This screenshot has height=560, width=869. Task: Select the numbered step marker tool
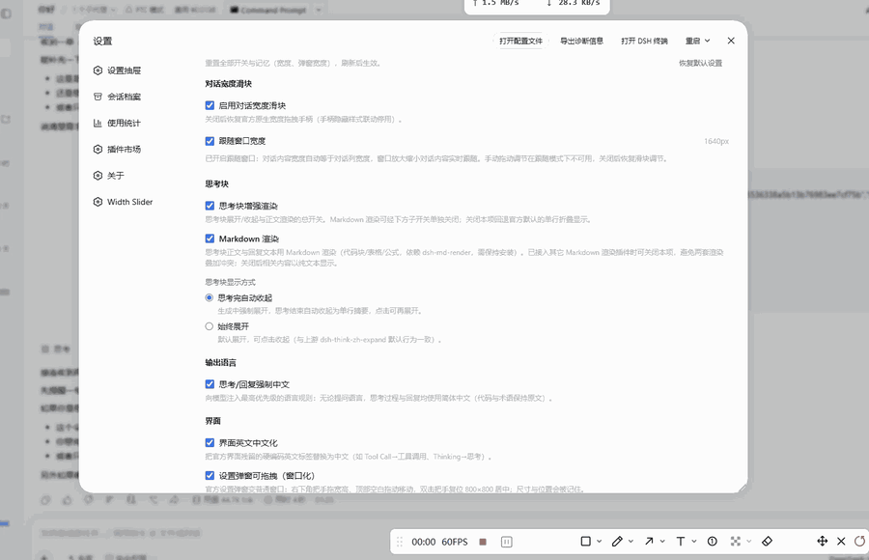tap(713, 541)
